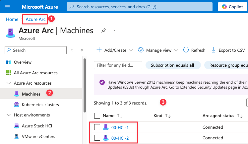
Task: Pin the Azure Arc Machines page
Action: 103,31
